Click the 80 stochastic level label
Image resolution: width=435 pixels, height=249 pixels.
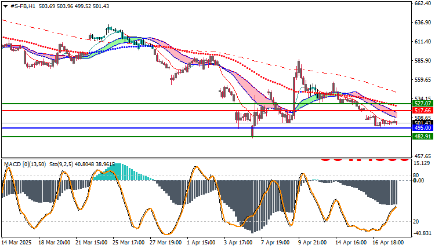pos(416,175)
